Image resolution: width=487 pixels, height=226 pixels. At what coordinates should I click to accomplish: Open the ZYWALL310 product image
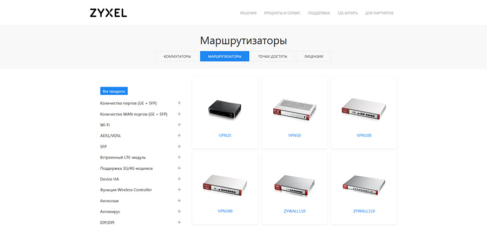(364, 185)
